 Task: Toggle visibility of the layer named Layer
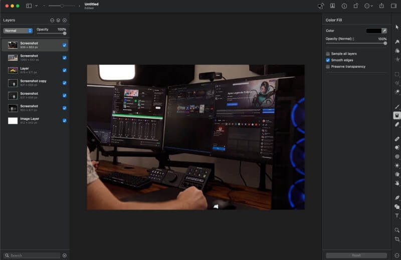click(x=65, y=70)
